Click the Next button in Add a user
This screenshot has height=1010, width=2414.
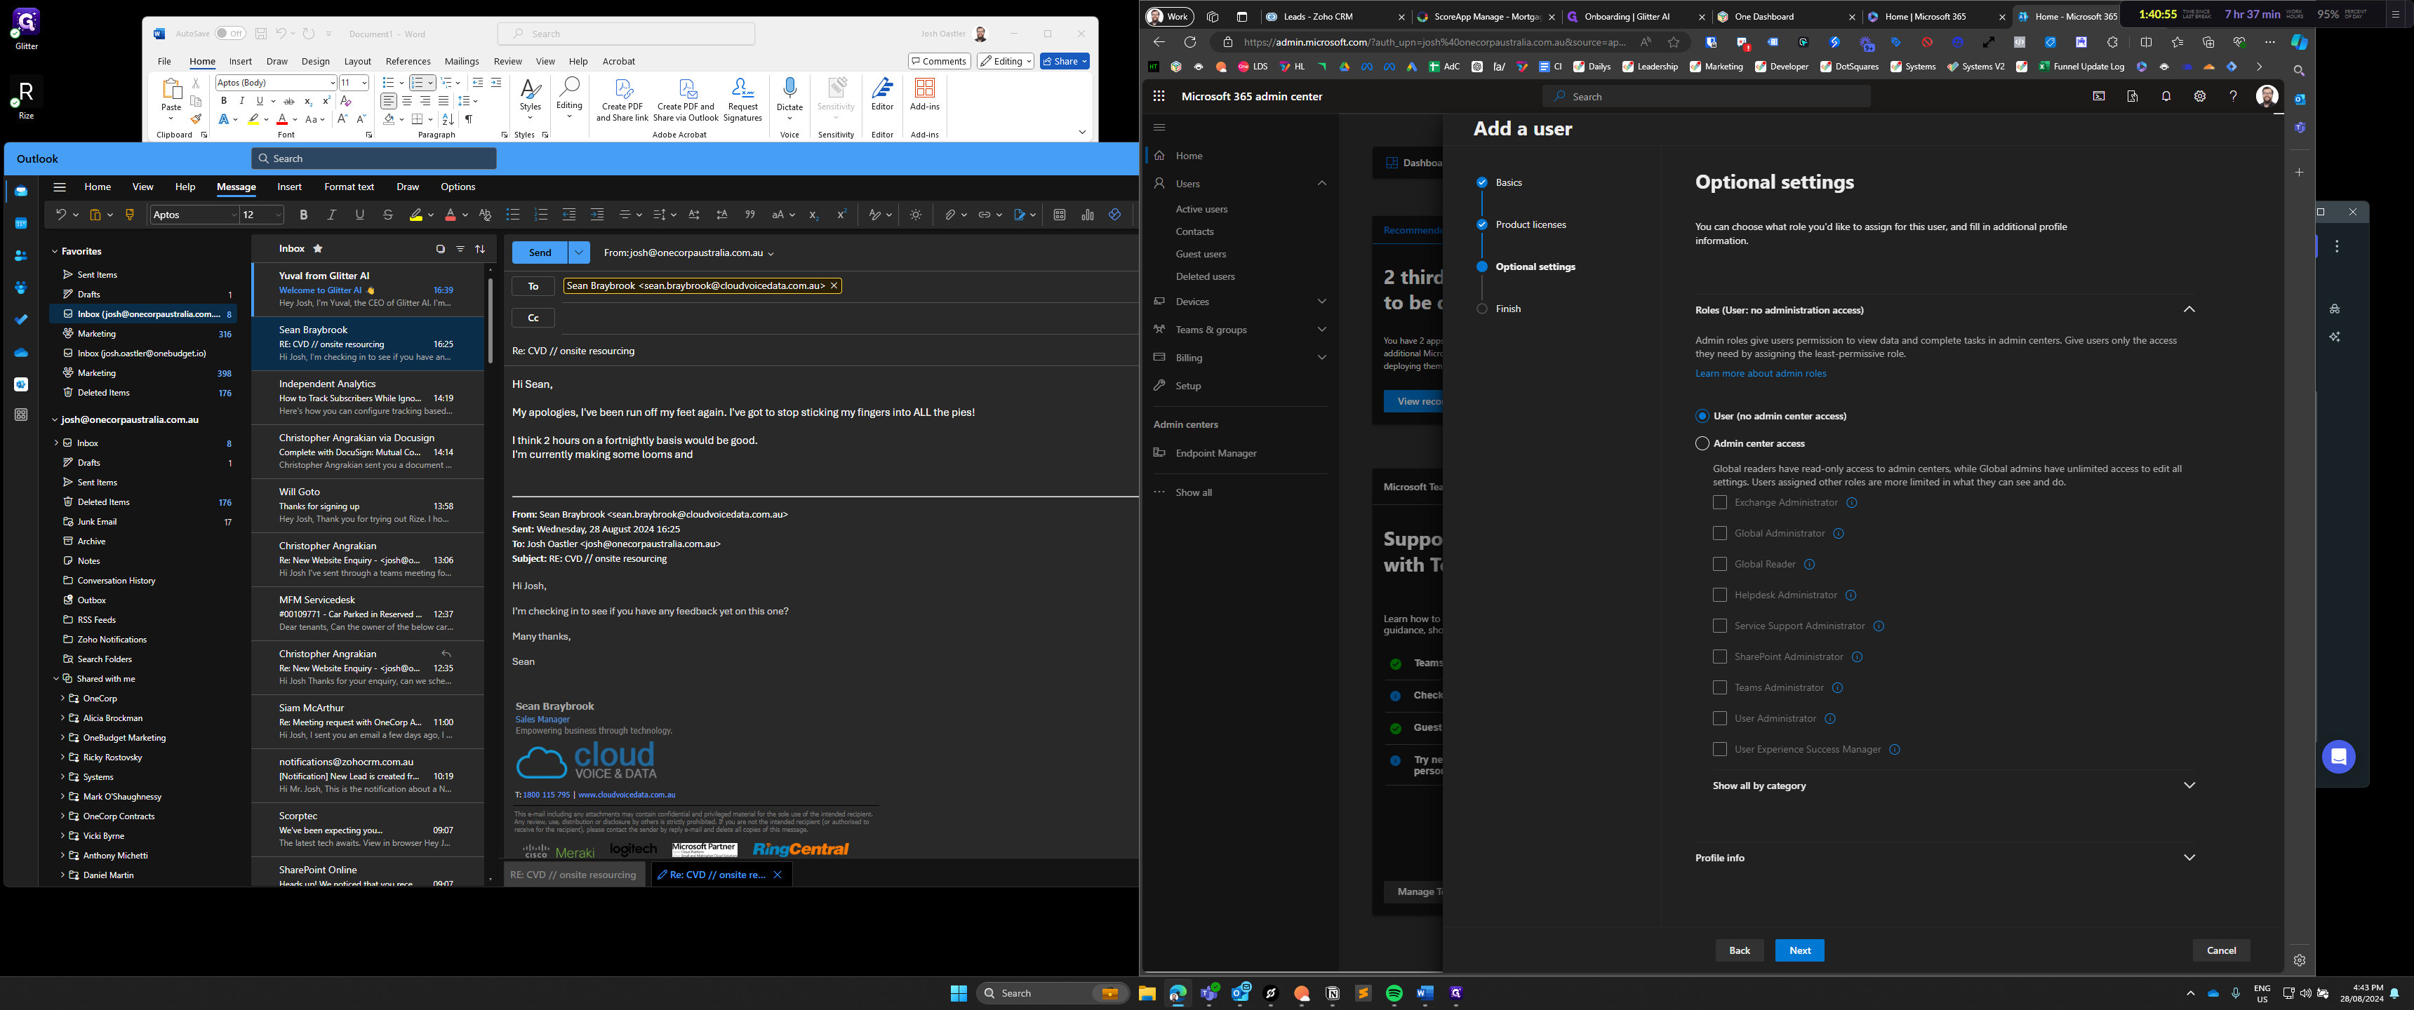1799,950
